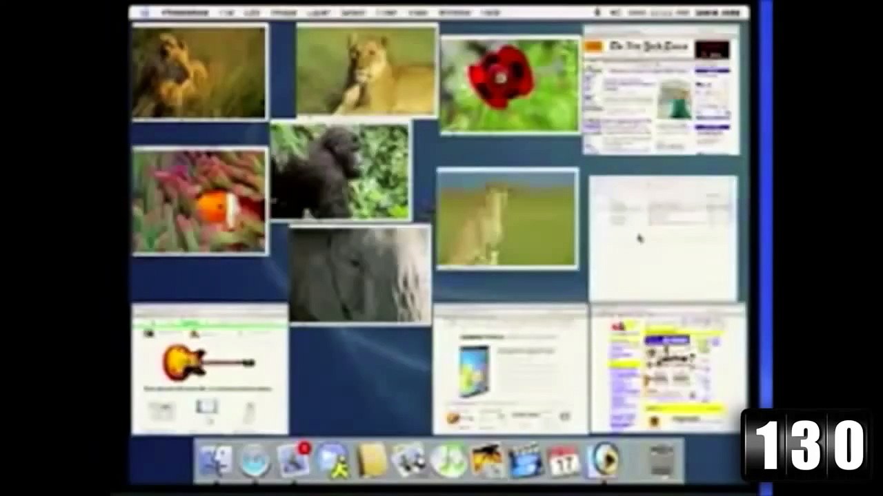
Task: Open Finder from the Dock
Action: (215, 460)
